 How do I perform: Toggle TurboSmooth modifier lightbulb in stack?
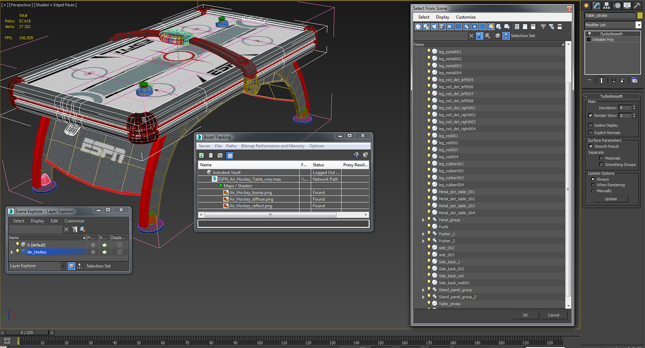[590, 34]
